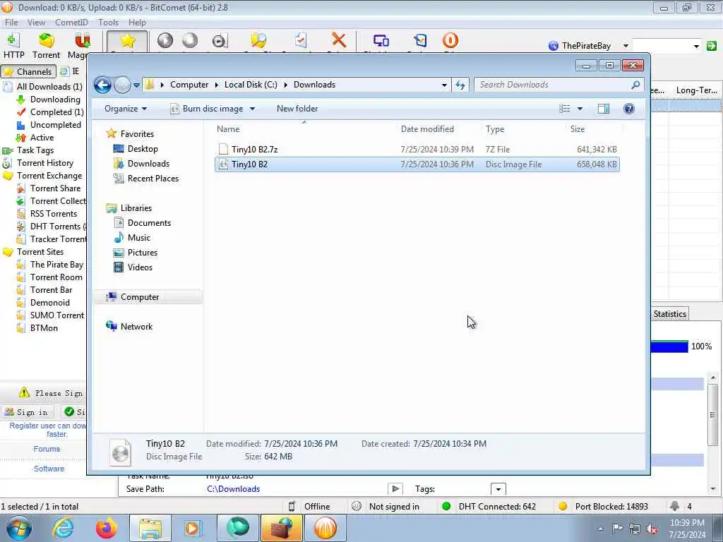Switch to the IE tab
723x542 pixels.
70,71
